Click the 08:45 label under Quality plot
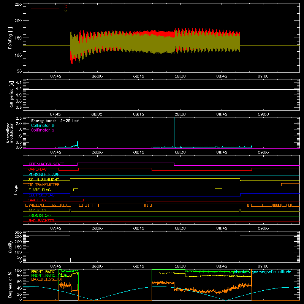This screenshot has width=304, height=304. click(222, 266)
